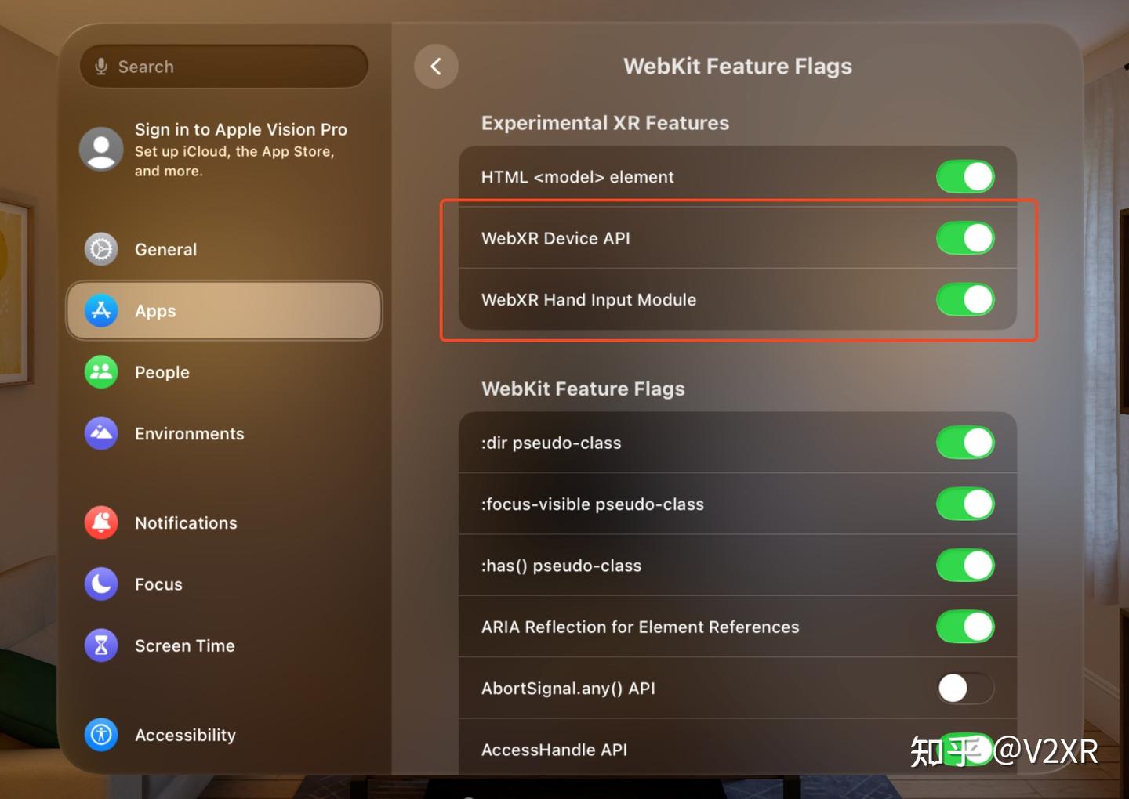Select Sign in to Apple Vision Pro
This screenshot has width=1129, height=799.
click(x=240, y=130)
